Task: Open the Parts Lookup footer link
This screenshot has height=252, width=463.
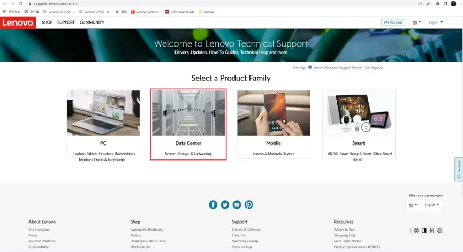Action: click(x=242, y=247)
